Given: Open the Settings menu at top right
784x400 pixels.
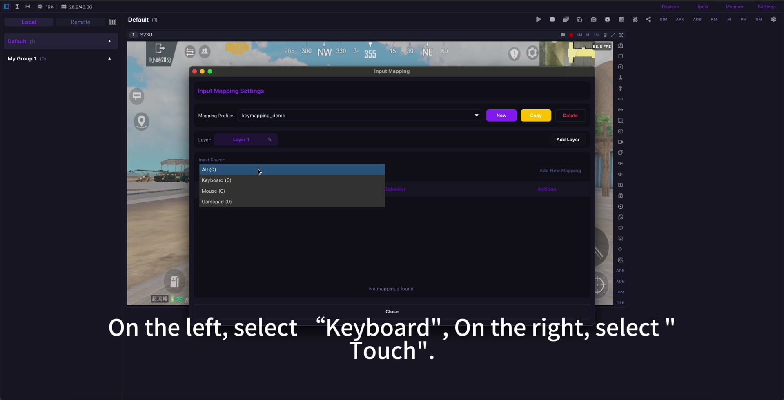Looking at the screenshot, I should (x=766, y=7).
